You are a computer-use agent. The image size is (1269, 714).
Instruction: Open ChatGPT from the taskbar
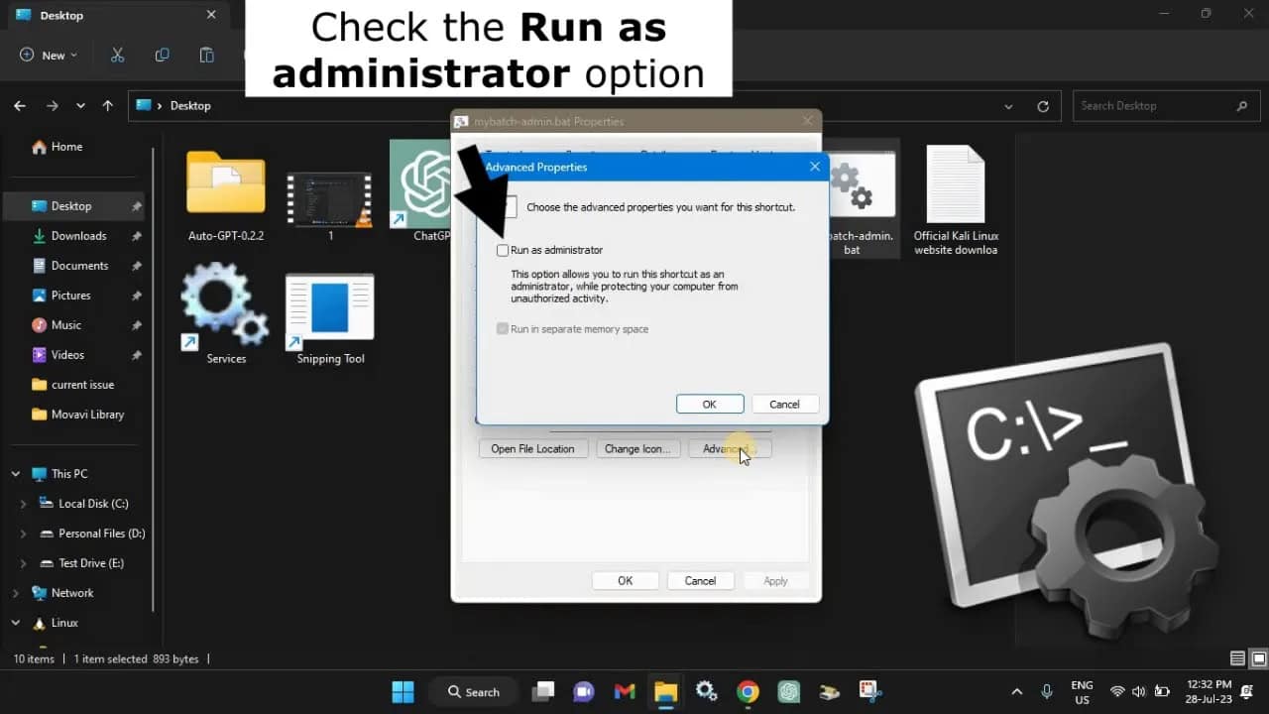point(788,691)
